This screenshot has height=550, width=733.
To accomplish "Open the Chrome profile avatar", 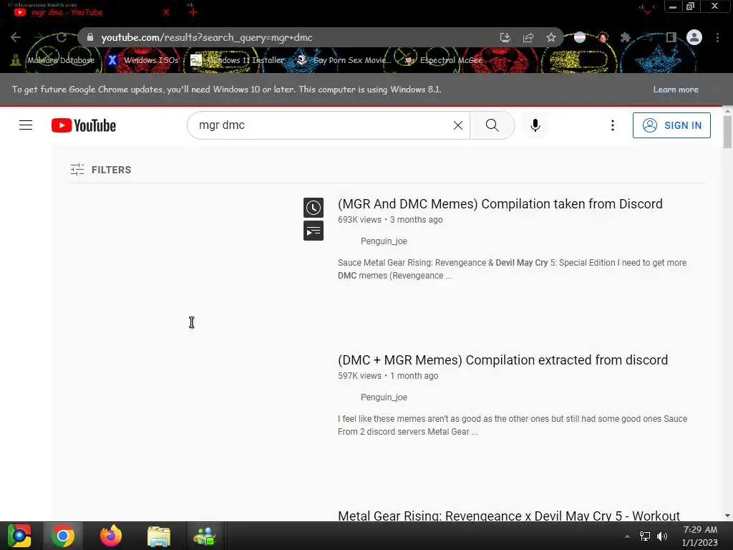I will (694, 37).
